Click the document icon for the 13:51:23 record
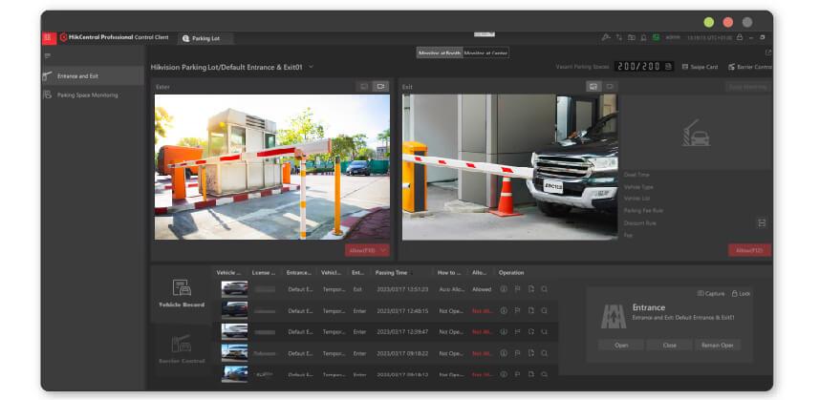Image resolution: width=819 pixels, height=400 pixels. click(530, 289)
